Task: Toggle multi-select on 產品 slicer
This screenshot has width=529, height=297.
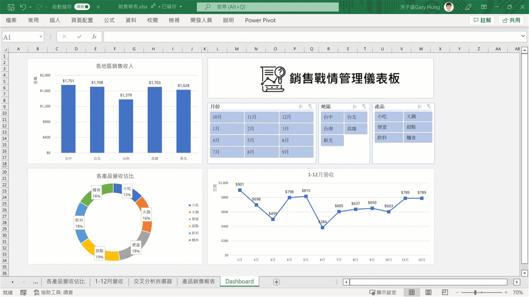Action: click(x=419, y=107)
